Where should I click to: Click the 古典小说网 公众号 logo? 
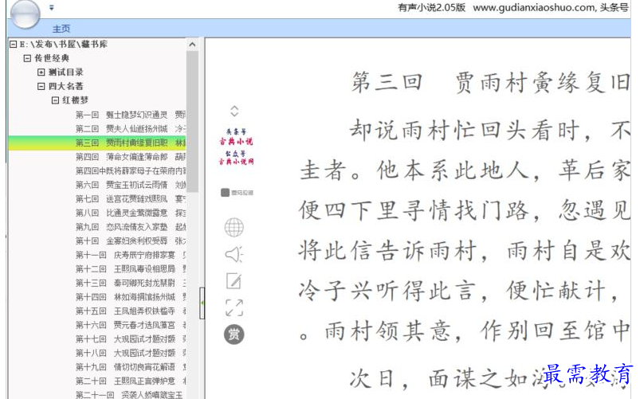(x=236, y=158)
